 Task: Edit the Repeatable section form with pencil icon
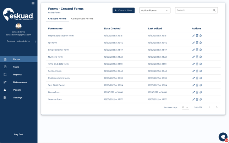pos(193,36)
